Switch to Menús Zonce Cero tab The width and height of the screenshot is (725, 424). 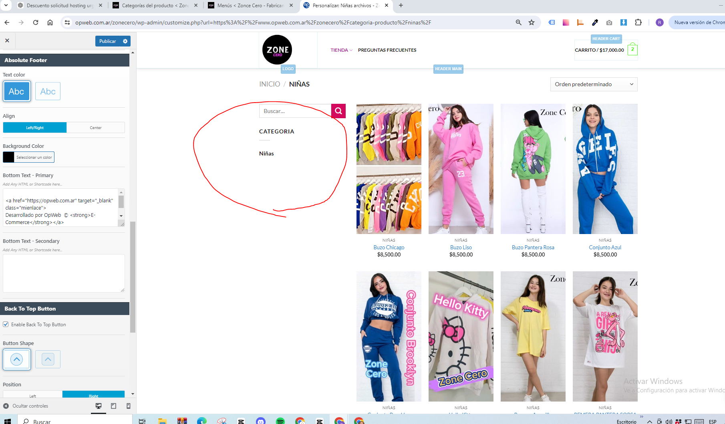(251, 6)
